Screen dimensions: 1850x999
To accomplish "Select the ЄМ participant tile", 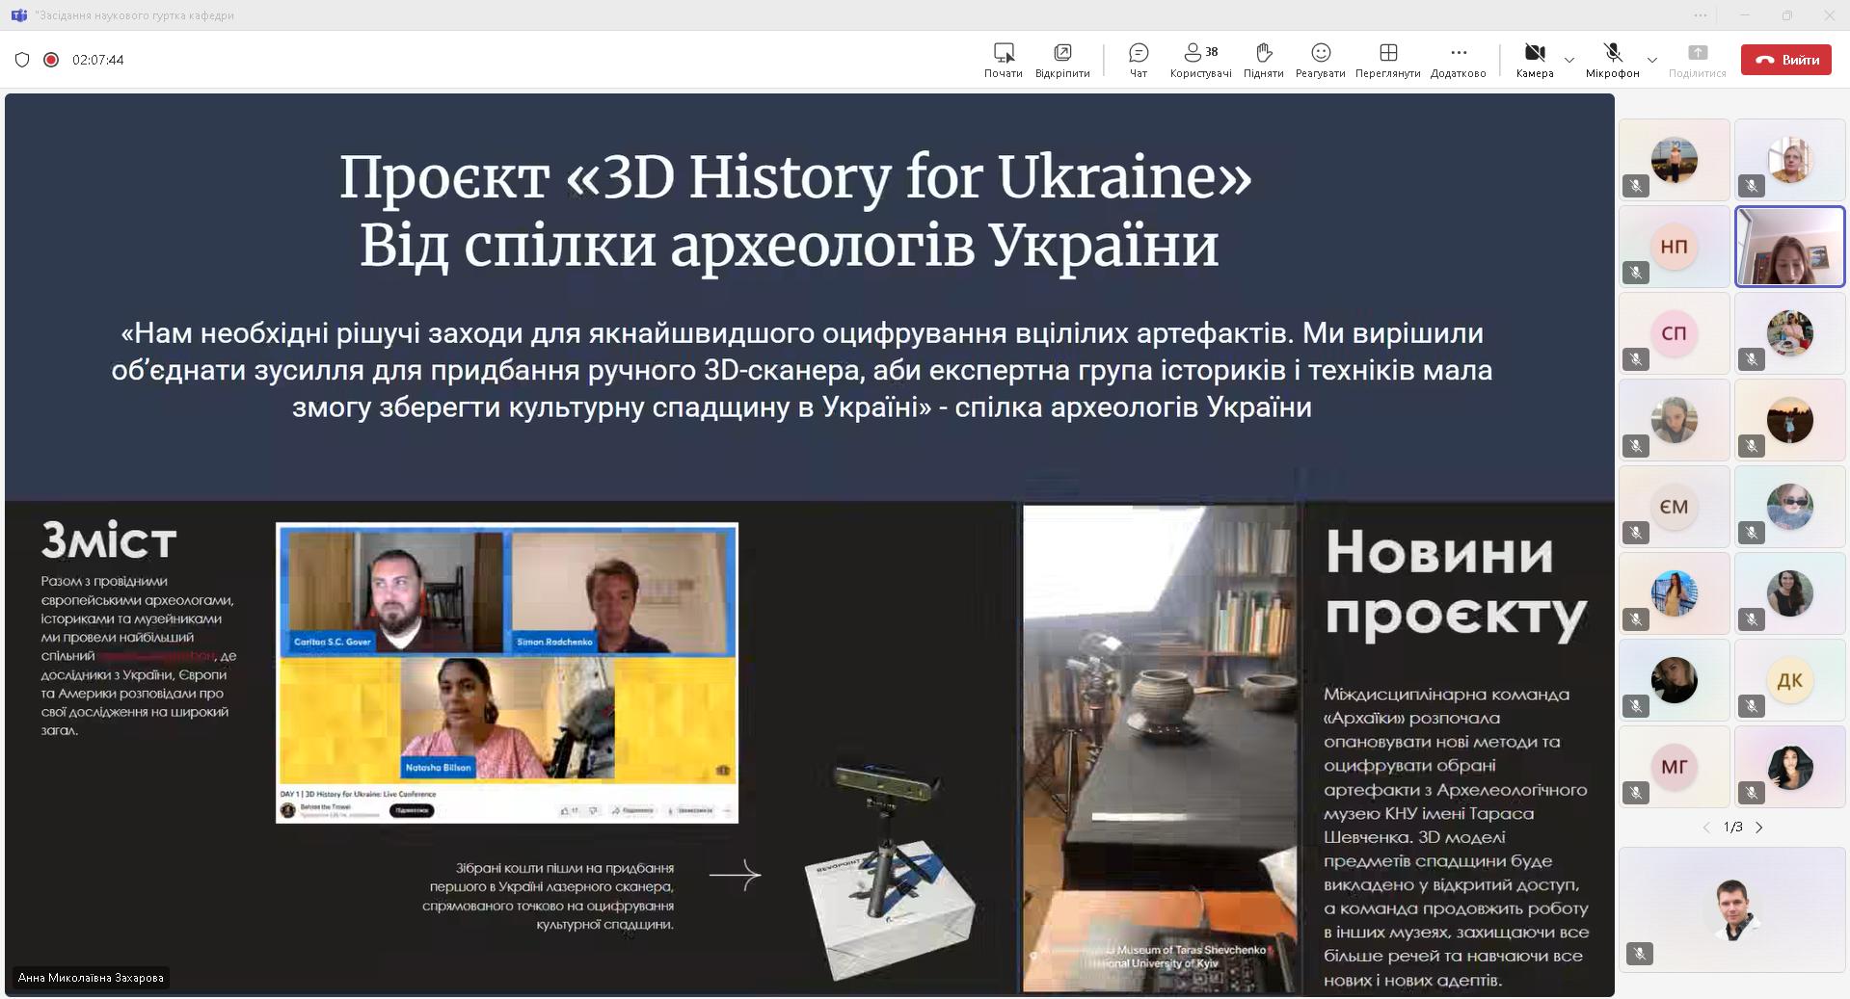I will [1675, 507].
